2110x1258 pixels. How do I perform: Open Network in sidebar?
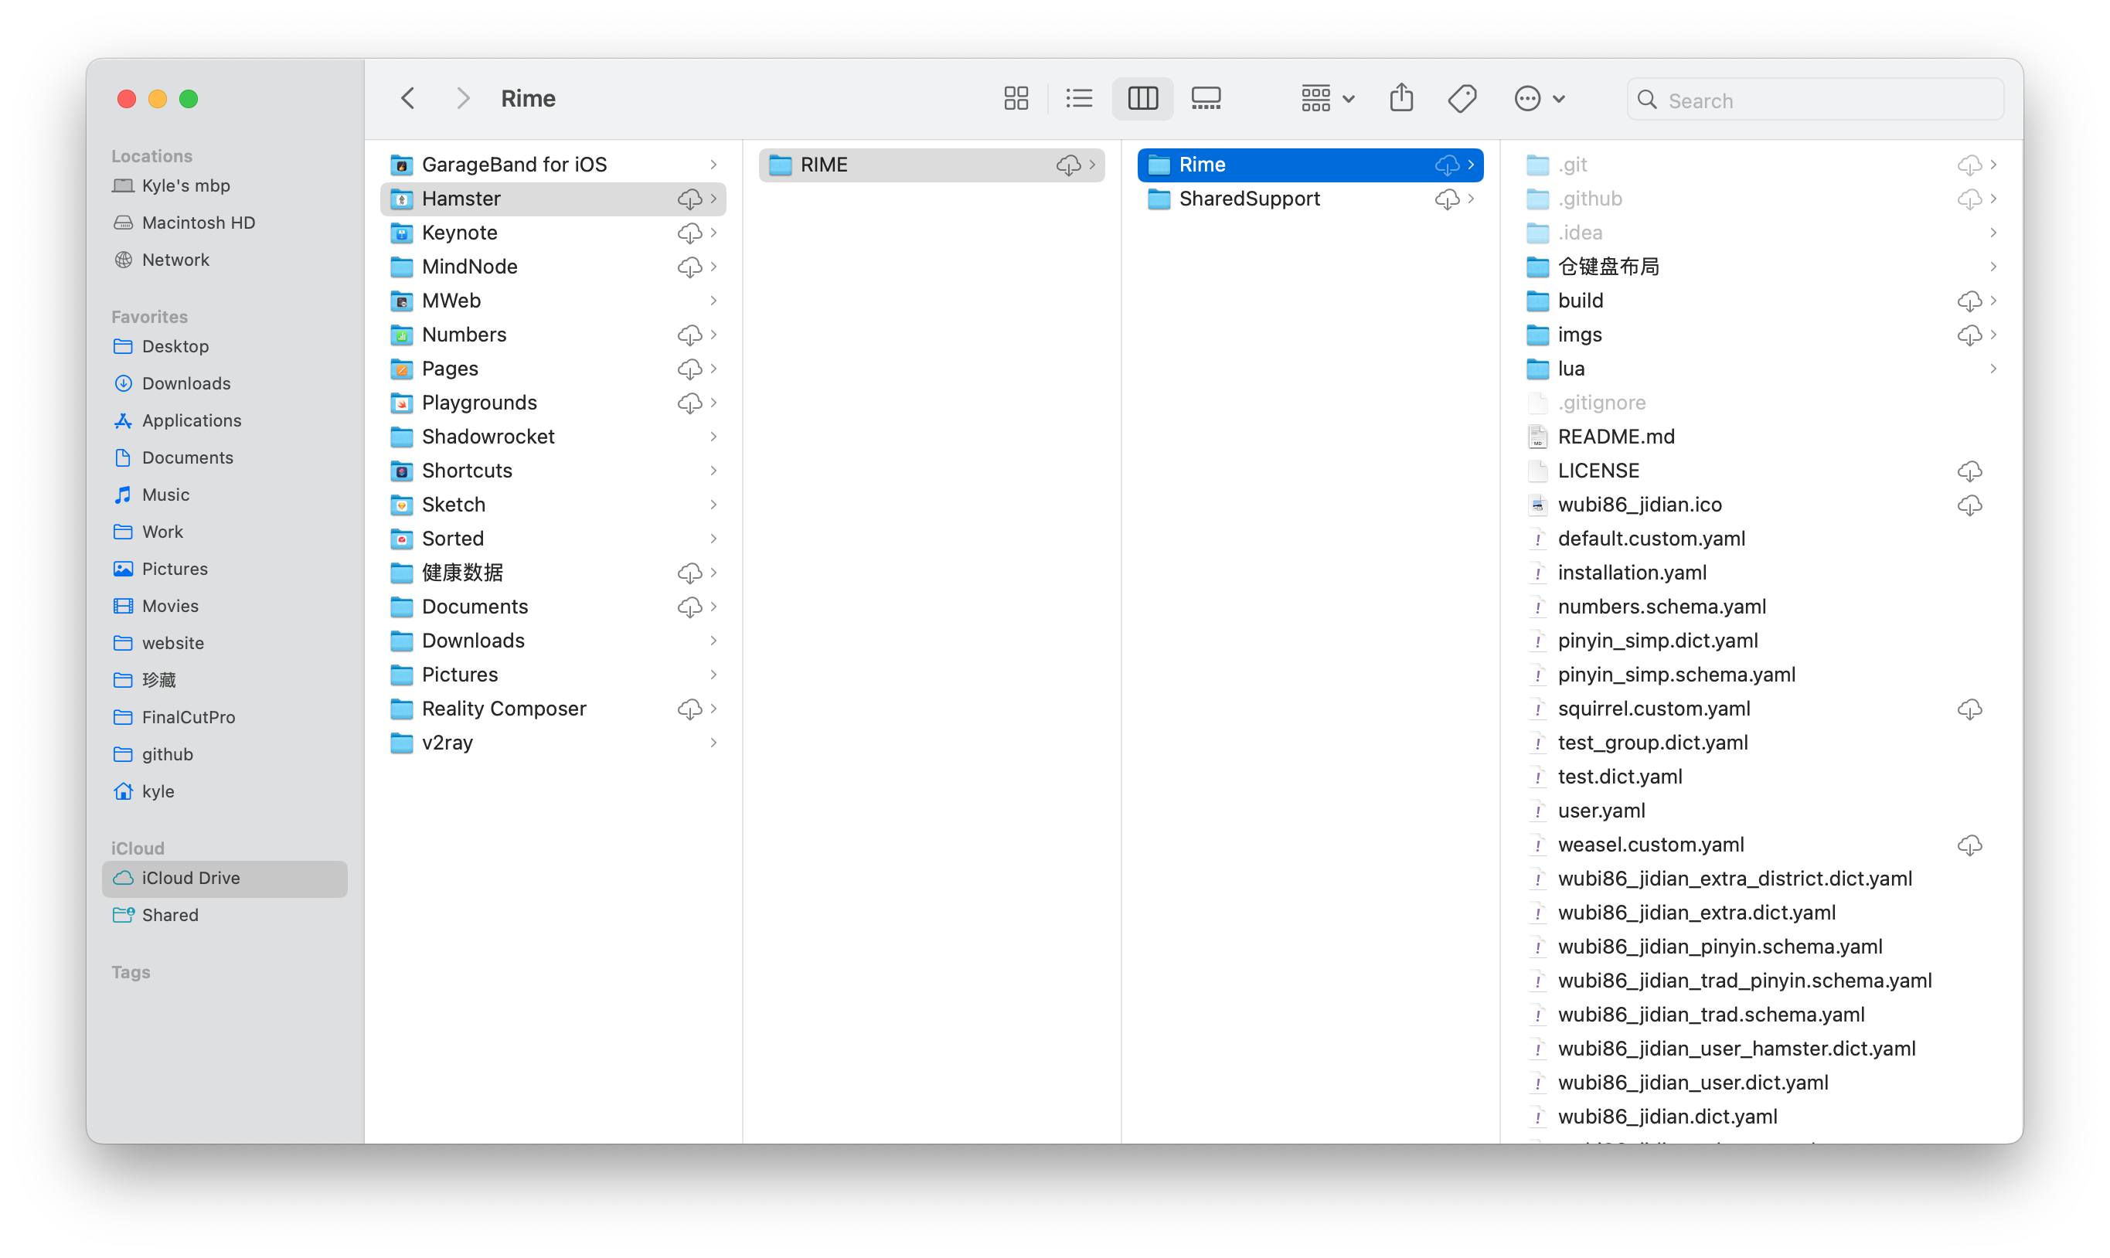coord(226,260)
